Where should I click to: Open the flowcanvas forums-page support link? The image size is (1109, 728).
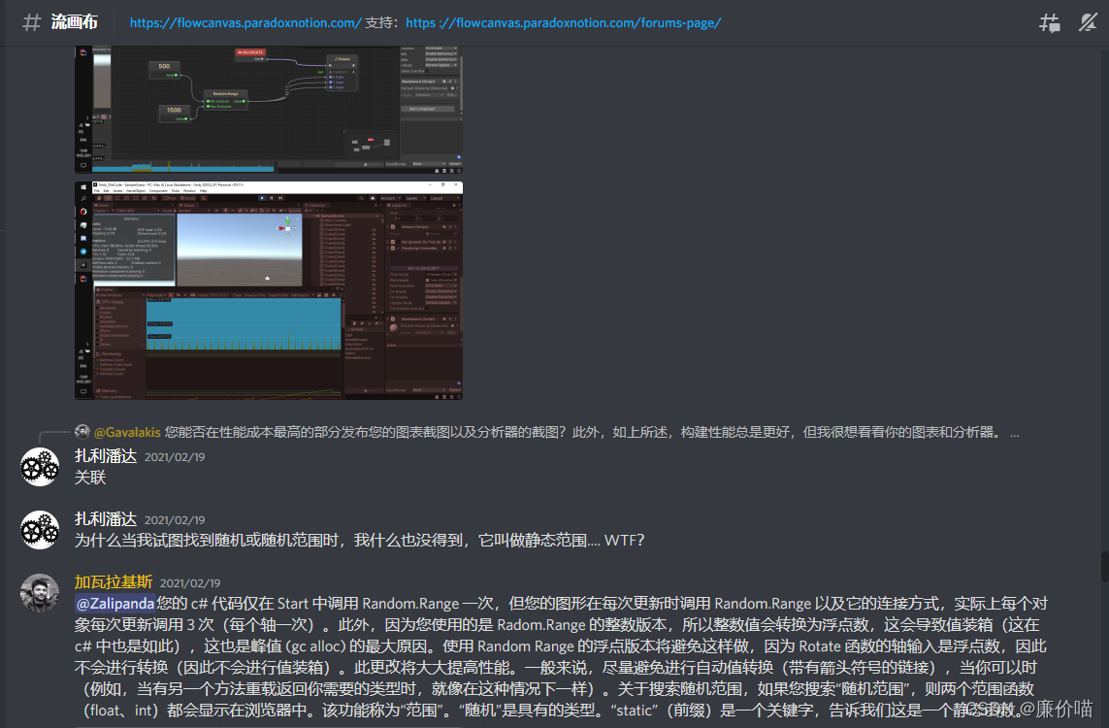point(563,22)
